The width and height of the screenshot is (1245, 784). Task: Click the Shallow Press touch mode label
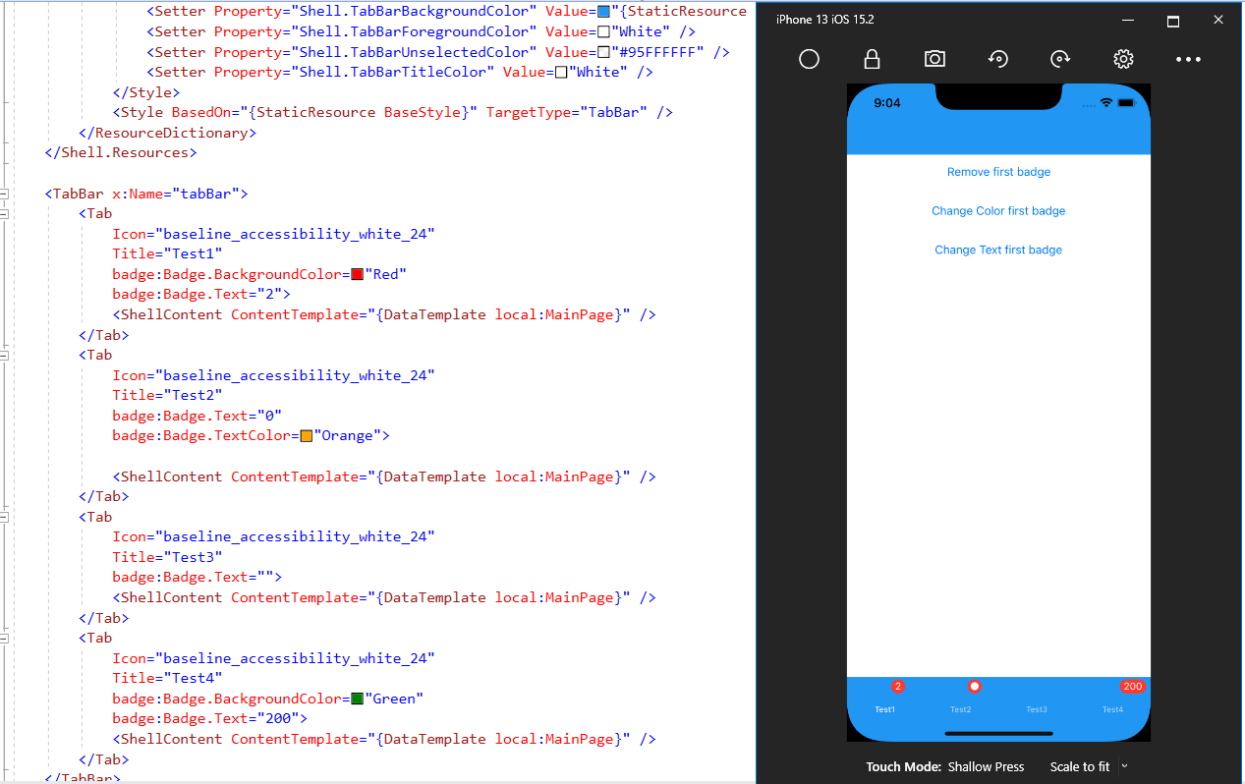pos(986,767)
